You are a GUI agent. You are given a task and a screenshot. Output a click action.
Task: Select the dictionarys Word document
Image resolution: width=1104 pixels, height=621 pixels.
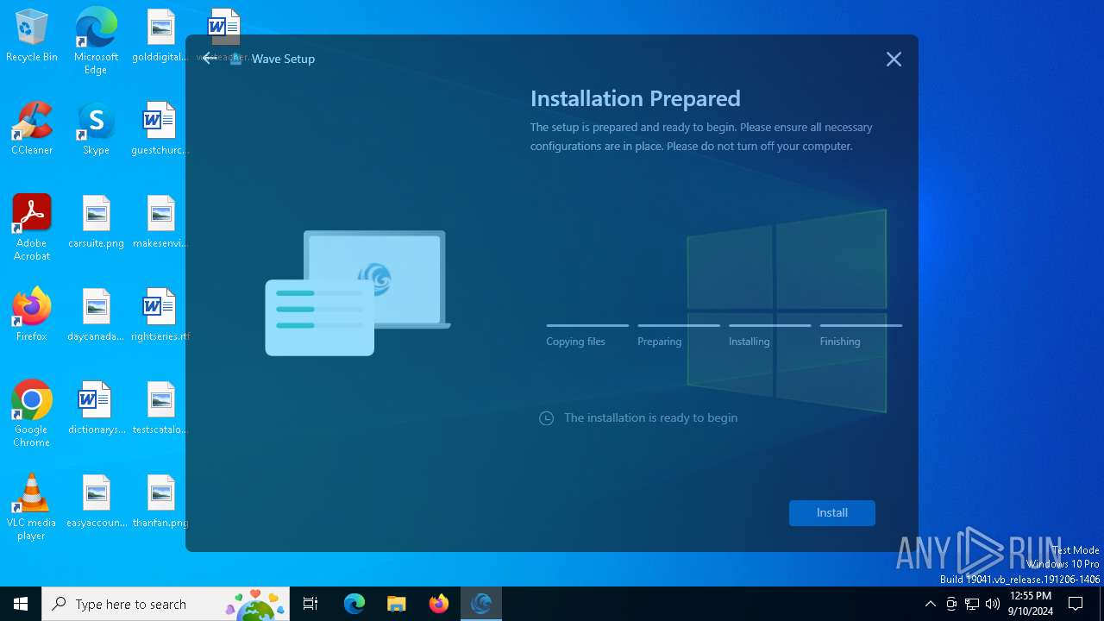click(96, 408)
